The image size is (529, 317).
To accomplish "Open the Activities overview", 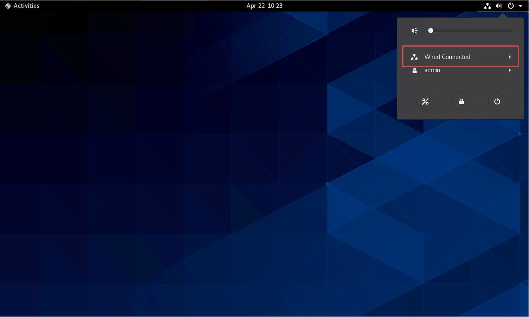I will tap(22, 6).
